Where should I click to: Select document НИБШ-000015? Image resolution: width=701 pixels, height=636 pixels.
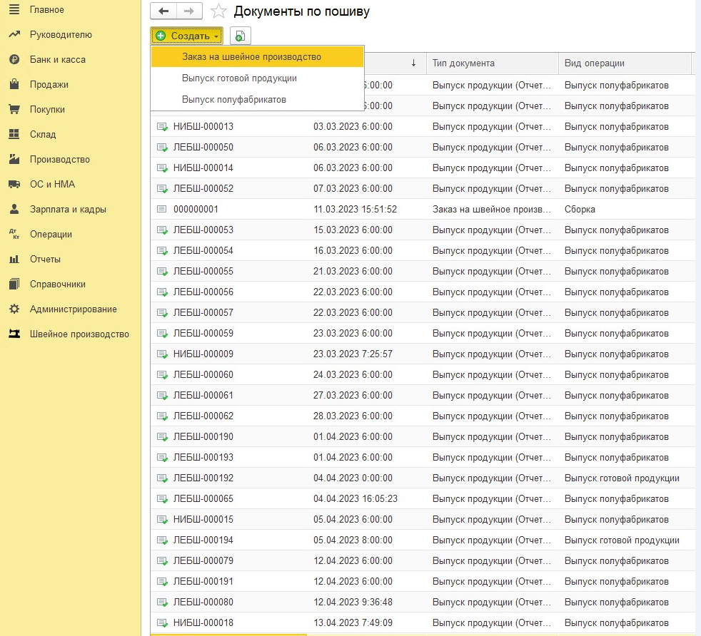click(x=203, y=520)
